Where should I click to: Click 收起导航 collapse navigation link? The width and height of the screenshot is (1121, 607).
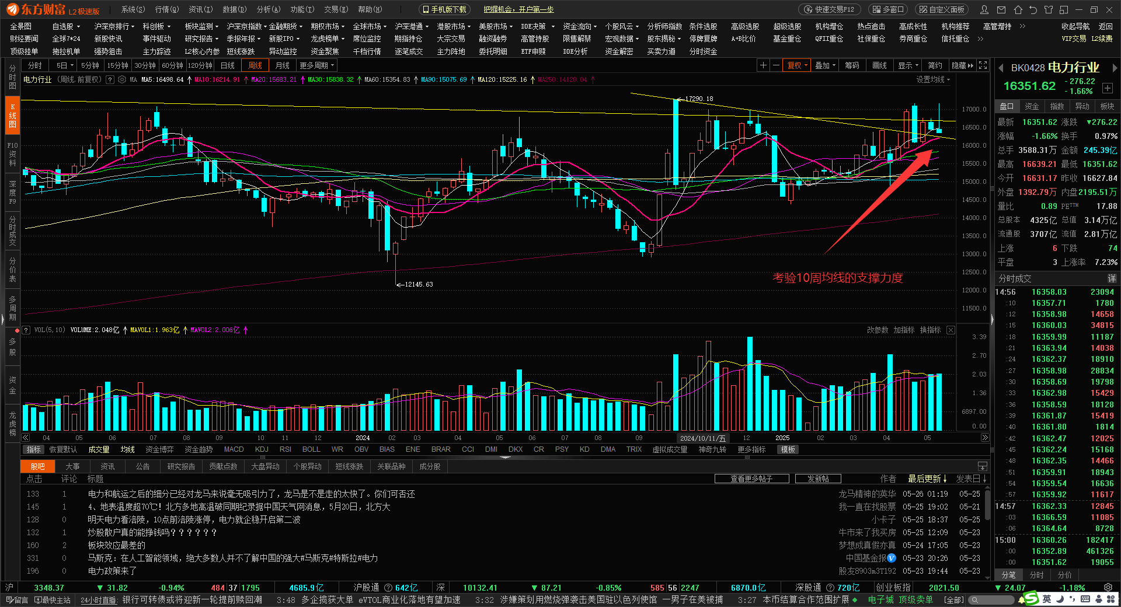click(1075, 26)
